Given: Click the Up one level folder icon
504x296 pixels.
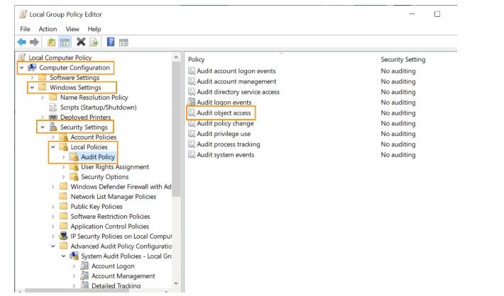Looking at the screenshot, I should tap(51, 42).
